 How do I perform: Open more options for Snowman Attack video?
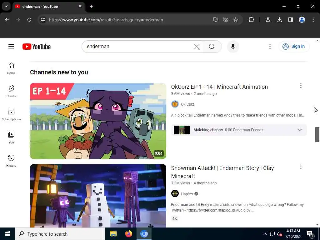[301, 167]
